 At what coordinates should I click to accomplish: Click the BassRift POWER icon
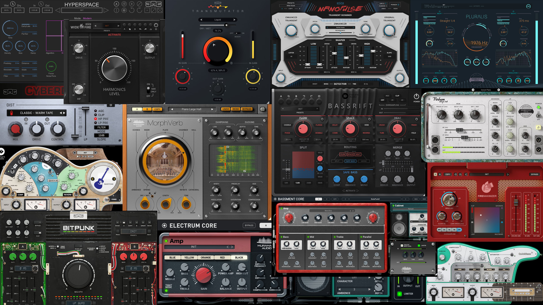click(416, 97)
